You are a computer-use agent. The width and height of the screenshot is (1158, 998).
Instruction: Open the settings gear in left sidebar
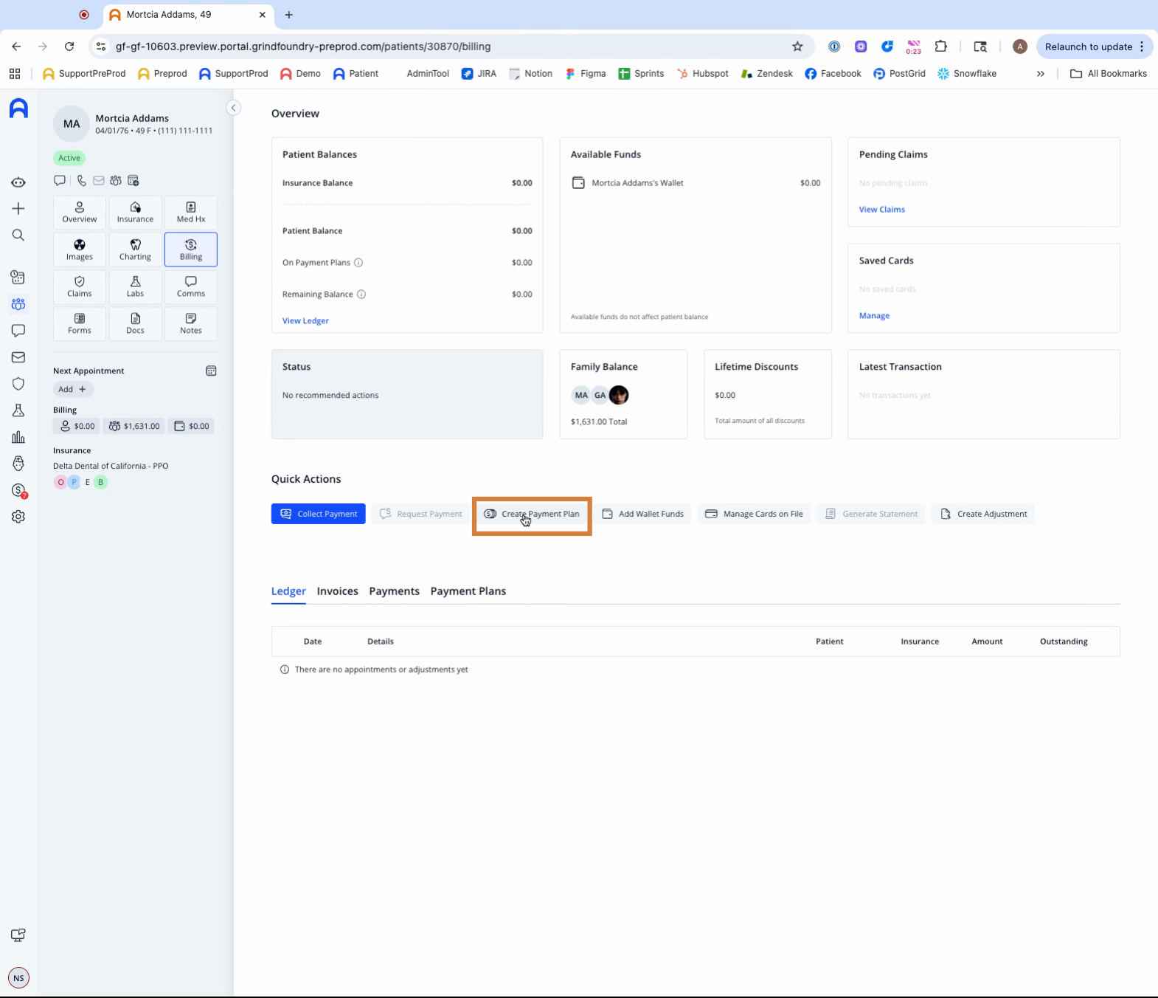point(18,517)
